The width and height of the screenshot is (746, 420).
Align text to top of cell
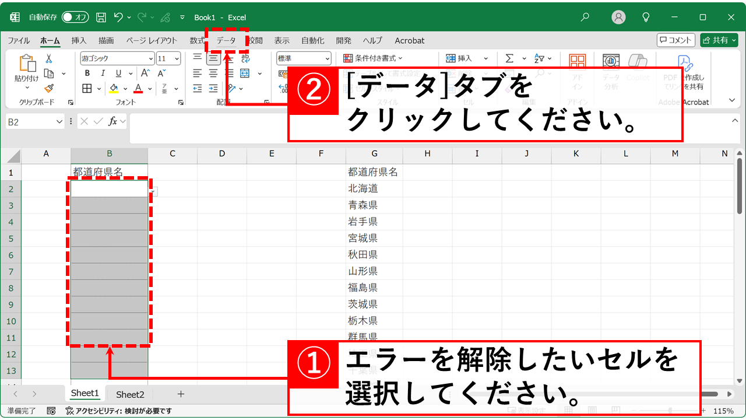(x=198, y=58)
